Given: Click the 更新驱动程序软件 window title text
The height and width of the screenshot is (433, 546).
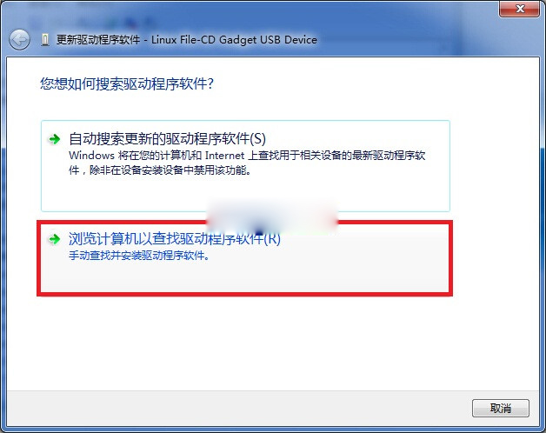Looking at the screenshot, I should 98,40.
